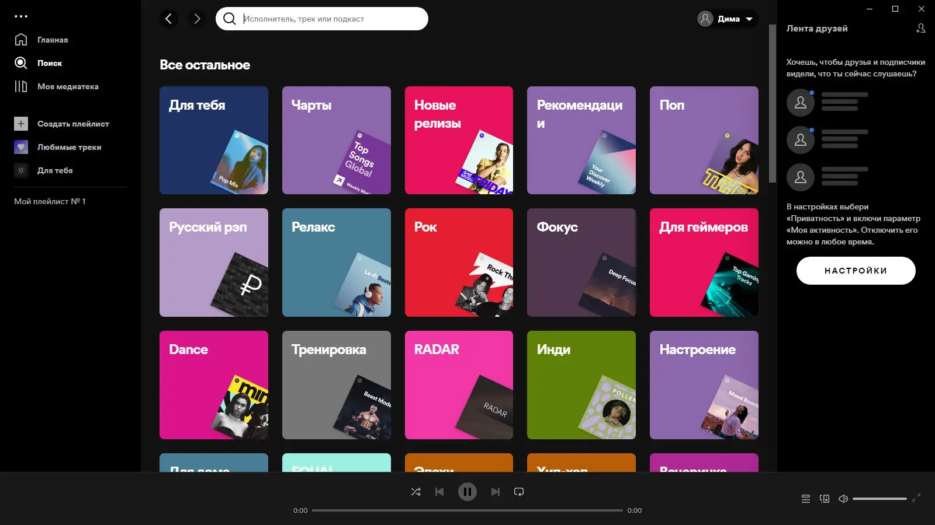Viewport: 935px width, 525px height.
Task: Open the Тренировка category card
Action: (337, 385)
